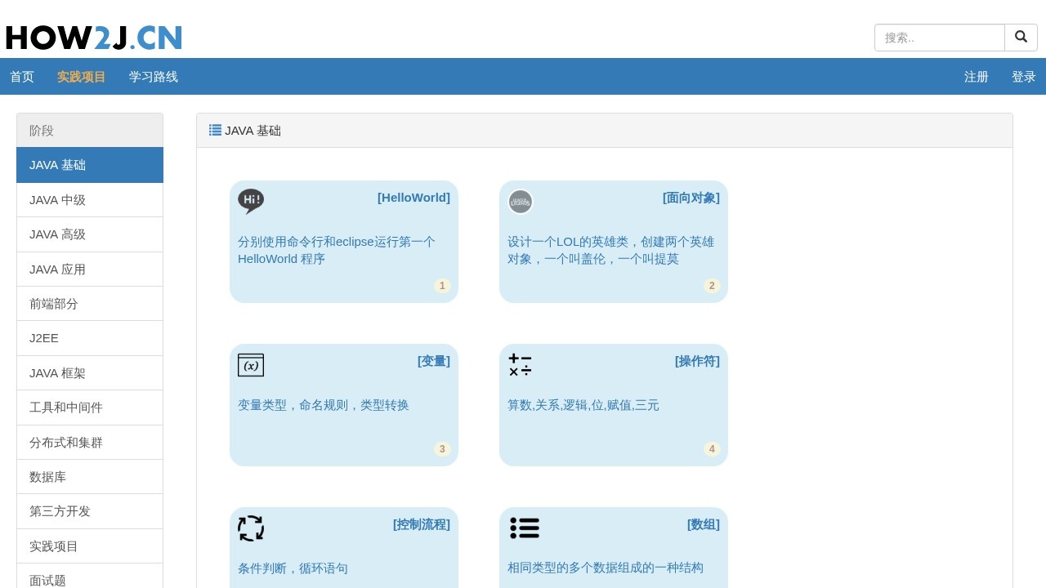Click the arithmetic symbols icon on 操作符 card

[520, 365]
